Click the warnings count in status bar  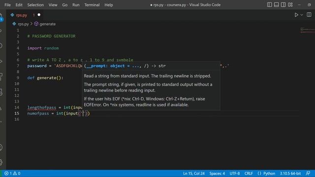coord(17,173)
